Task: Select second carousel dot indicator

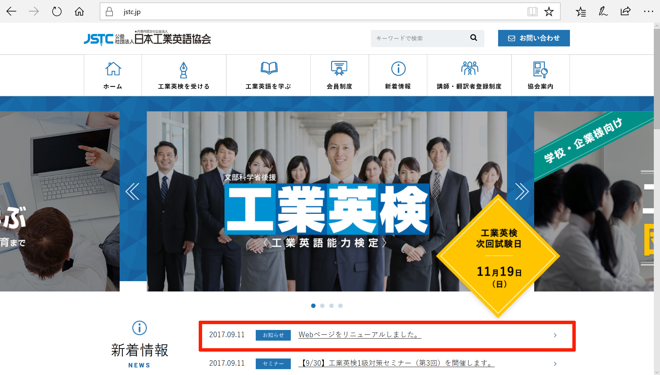Action: click(x=322, y=306)
